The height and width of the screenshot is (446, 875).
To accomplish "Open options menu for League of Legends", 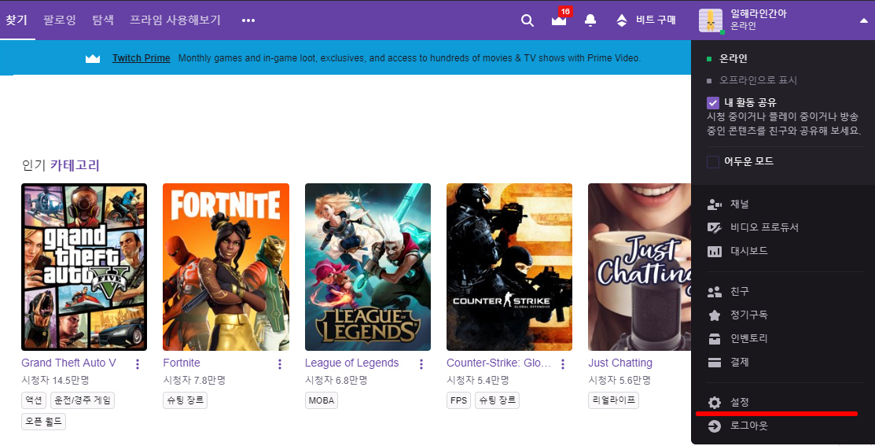I will [421, 364].
